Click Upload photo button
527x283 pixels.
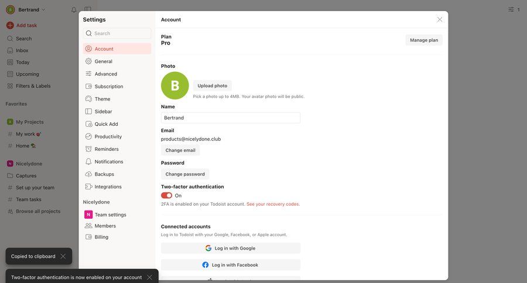[212, 85]
